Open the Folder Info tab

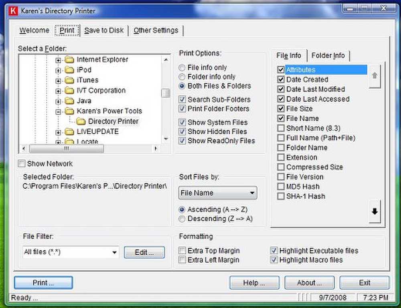pyautogui.click(x=328, y=55)
